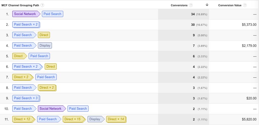Select the Conversions column header
Viewport: 259px width, 125px height.
179,5
